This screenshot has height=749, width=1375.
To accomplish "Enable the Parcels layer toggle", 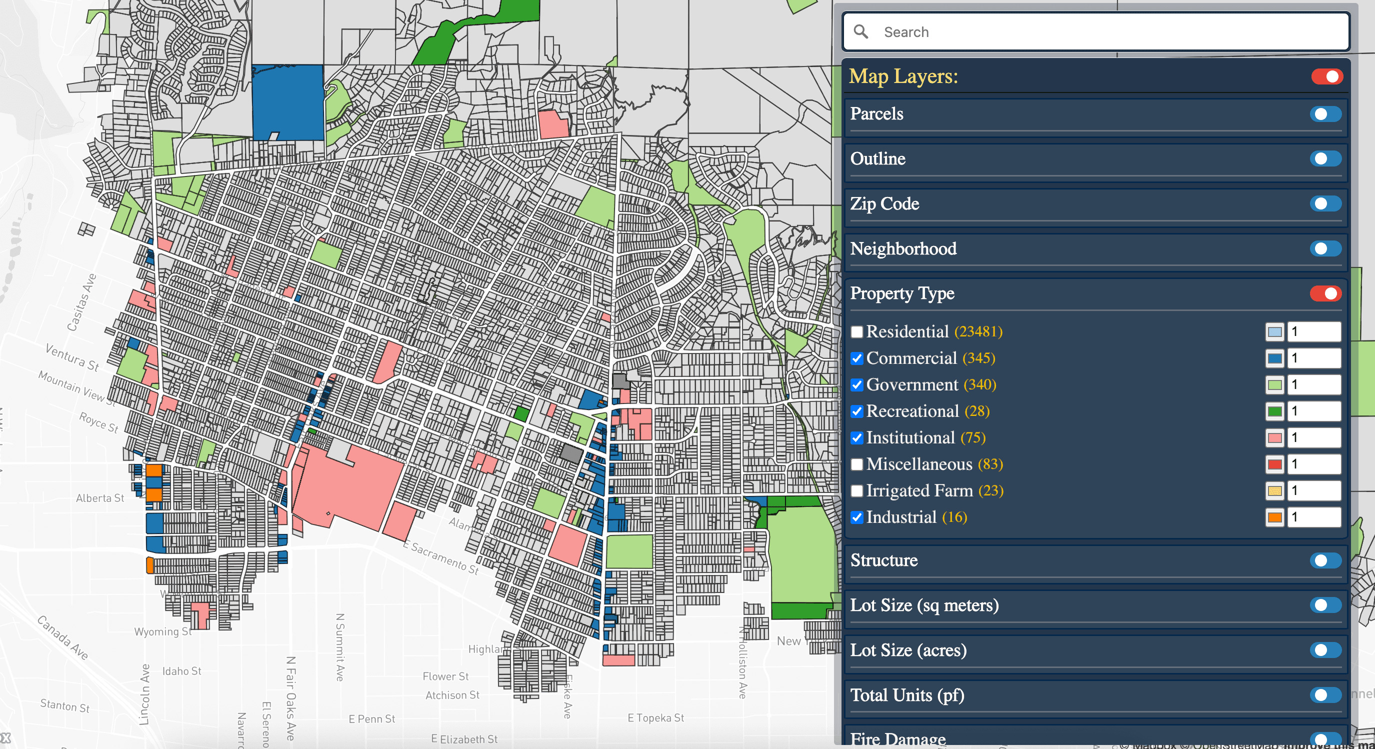I will 1325,113.
